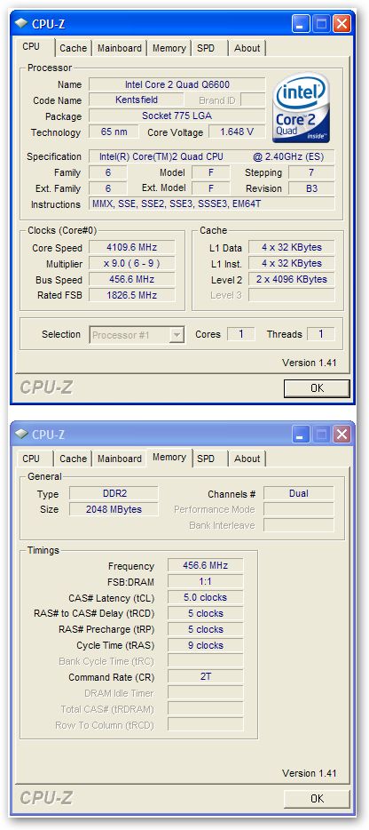
Task: Click the Threads count field
Action: [x=320, y=334]
